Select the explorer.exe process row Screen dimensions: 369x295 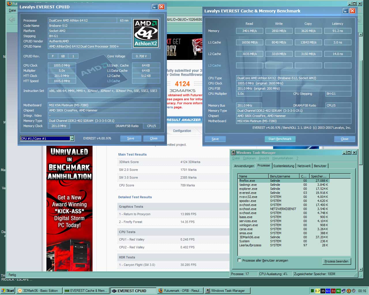(x=284, y=189)
